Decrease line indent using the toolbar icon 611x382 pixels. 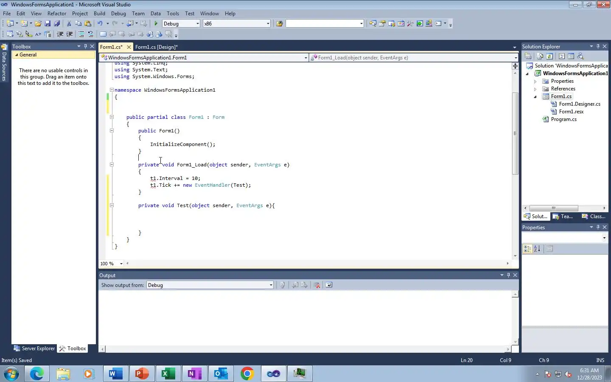coord(60,34)
